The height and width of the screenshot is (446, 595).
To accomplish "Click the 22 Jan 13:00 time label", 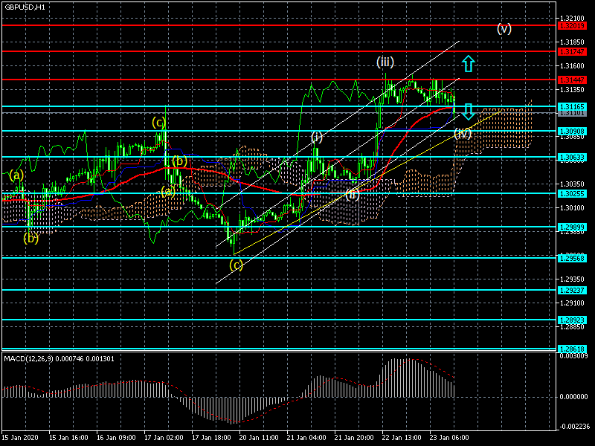I will 402,437.
